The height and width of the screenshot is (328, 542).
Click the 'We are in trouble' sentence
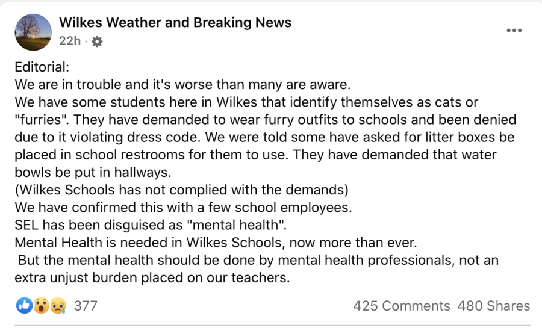(182, 85)
